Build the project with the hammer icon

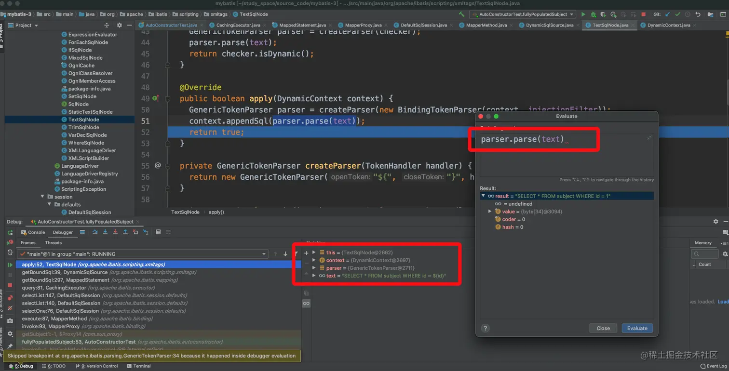(461, 14)
